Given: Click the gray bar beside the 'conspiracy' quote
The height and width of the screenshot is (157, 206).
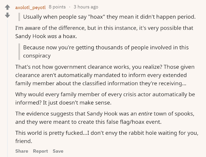Looking at the screenshot, I should [x=19, y=52].
